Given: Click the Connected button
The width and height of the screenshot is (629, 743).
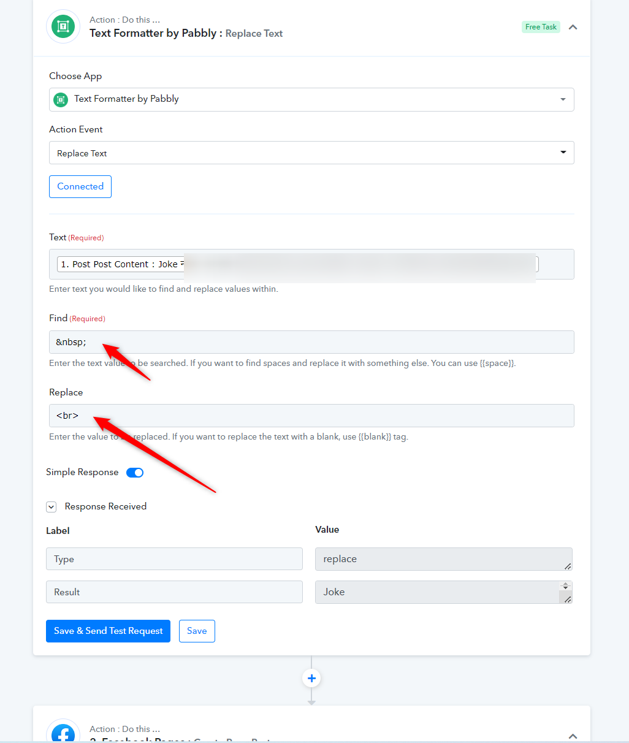Looking at the screenshot, I should 80,186.
